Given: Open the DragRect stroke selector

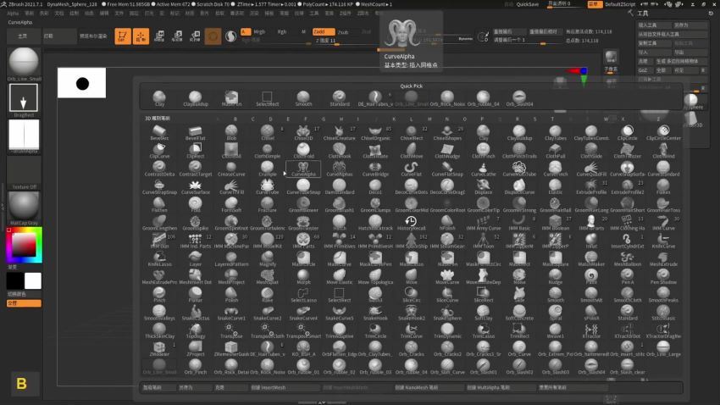Looking at the screenshot, I should click(x=24, y=97).
